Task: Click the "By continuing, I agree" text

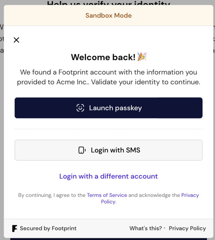Action: pos(52,195)
